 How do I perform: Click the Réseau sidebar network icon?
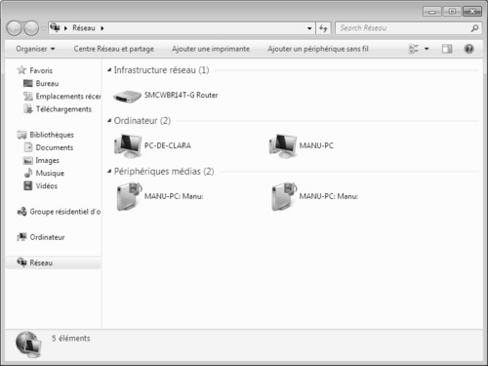coord(21,263)
